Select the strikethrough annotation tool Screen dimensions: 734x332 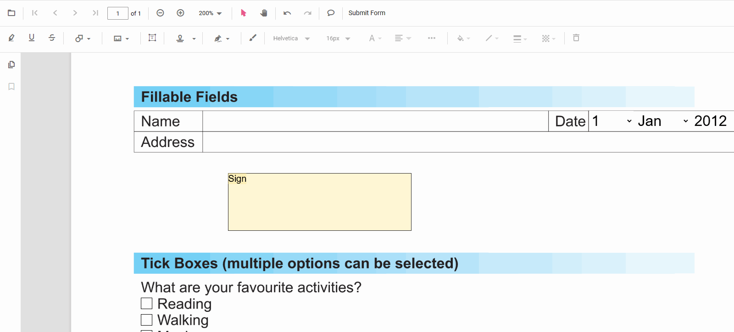point(52,38)
